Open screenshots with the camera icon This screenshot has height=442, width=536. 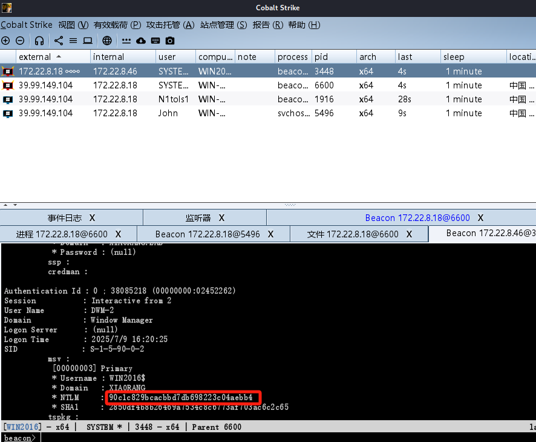coord(170,41)
